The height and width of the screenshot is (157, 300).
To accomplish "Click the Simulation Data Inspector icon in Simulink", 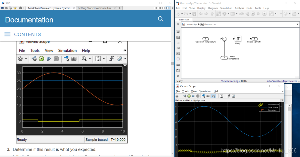I will pyautogui.click(x=271, y=14).
